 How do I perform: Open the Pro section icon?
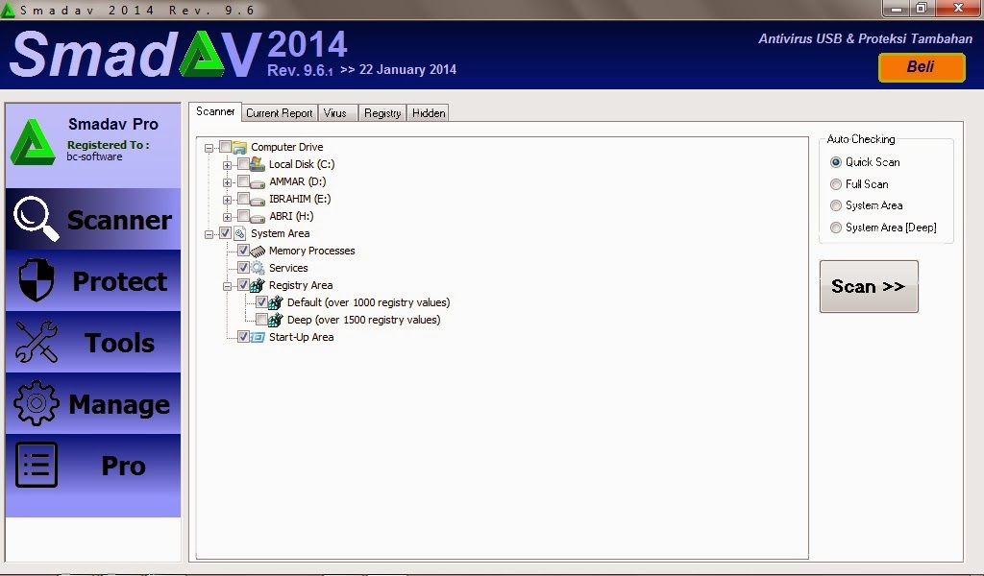35,465
